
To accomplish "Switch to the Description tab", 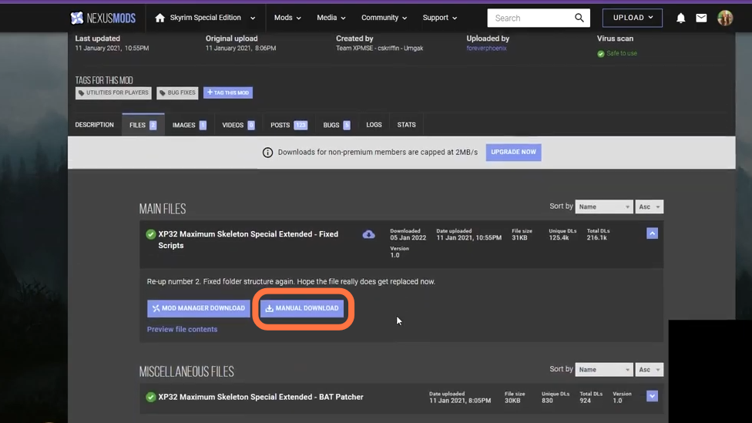I will (x=95, y=125).
